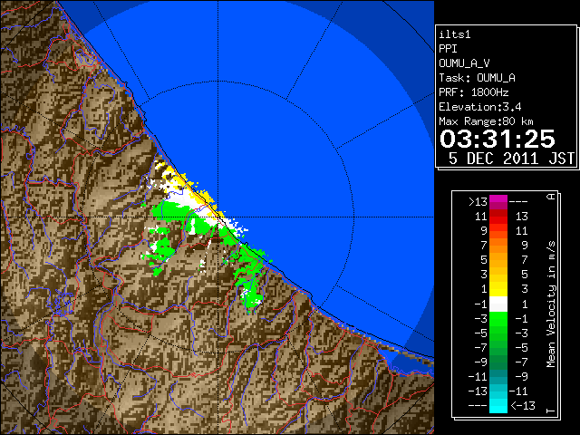Click the '>13' legend label

point(478,202)
